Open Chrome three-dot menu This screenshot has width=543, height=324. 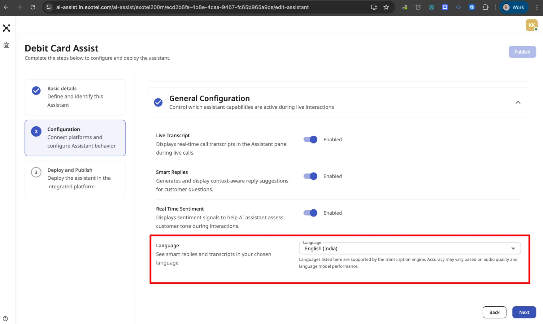(x=537, y=7)
